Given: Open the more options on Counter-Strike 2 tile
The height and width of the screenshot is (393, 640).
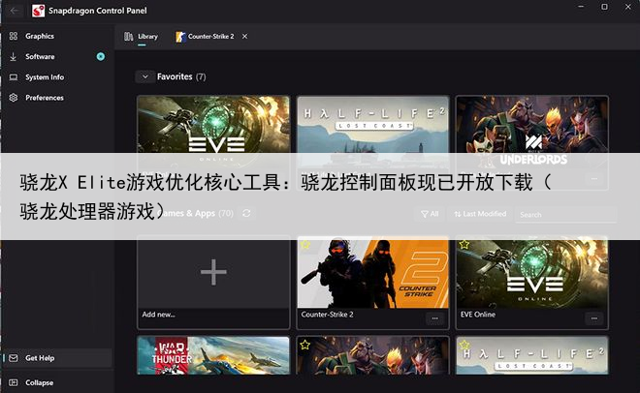Looking at the screenshot, I should point(433,317).
